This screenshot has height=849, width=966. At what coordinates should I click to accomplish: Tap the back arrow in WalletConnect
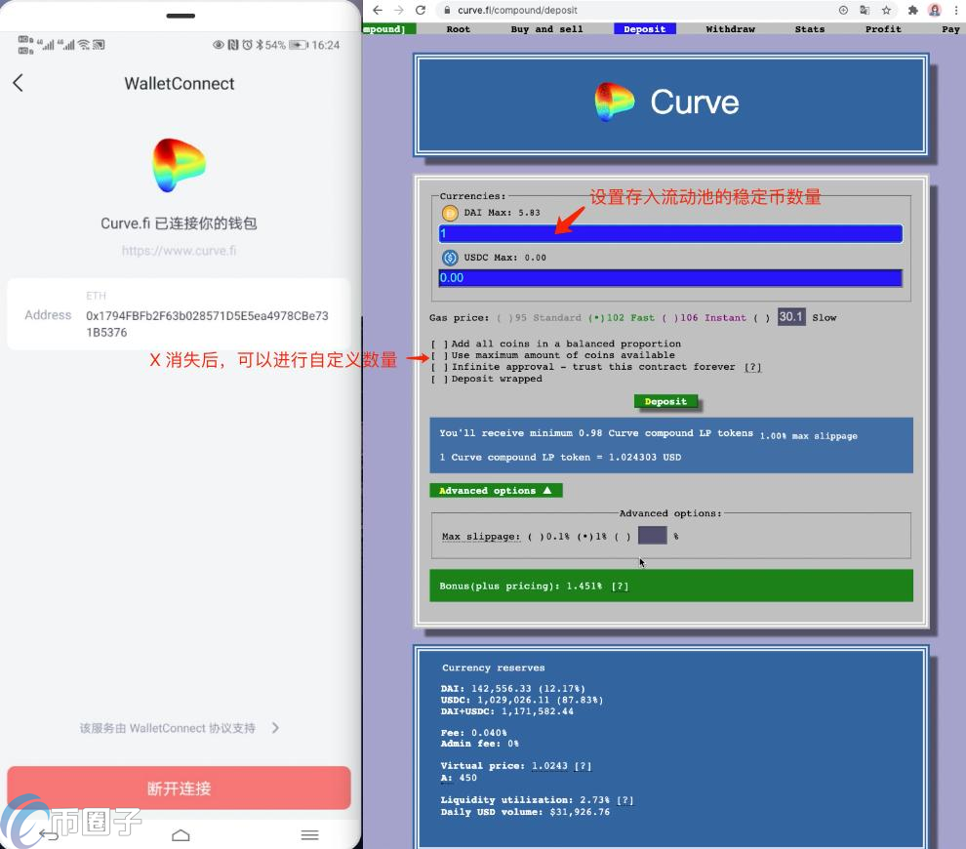click(18, 83)
